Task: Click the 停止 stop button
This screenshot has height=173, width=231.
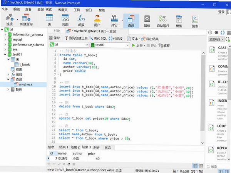Action: point(152,45)
